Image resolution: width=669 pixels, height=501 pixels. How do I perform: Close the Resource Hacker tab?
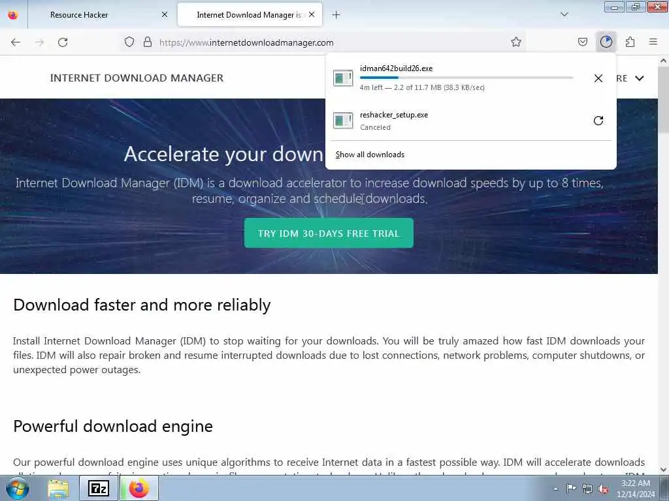coord(165,14)
